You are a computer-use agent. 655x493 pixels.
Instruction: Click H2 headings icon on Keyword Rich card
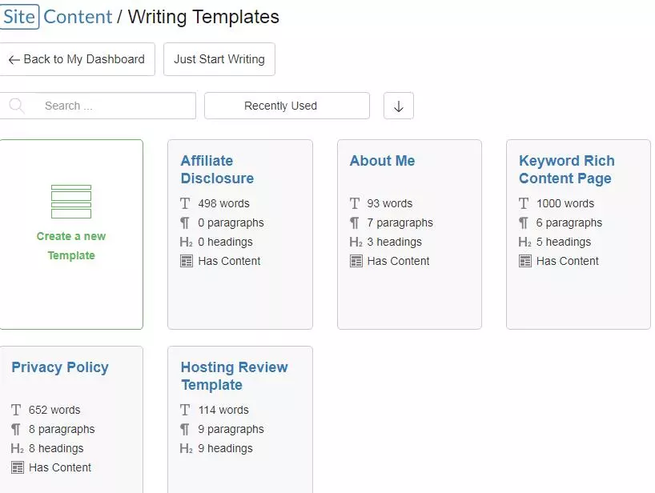click(524, 242)
